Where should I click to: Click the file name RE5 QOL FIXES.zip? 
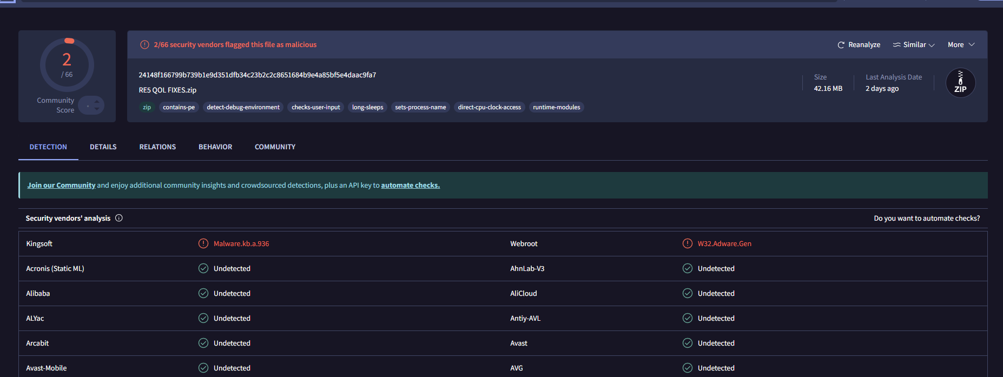168,90
